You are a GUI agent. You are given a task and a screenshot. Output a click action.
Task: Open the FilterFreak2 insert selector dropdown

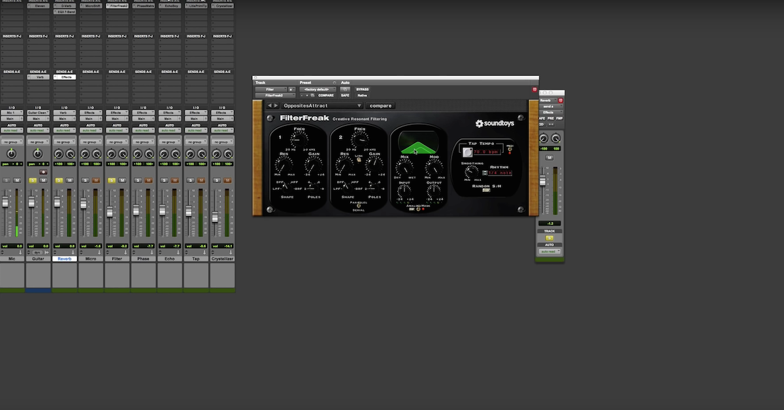click(275, 95)
